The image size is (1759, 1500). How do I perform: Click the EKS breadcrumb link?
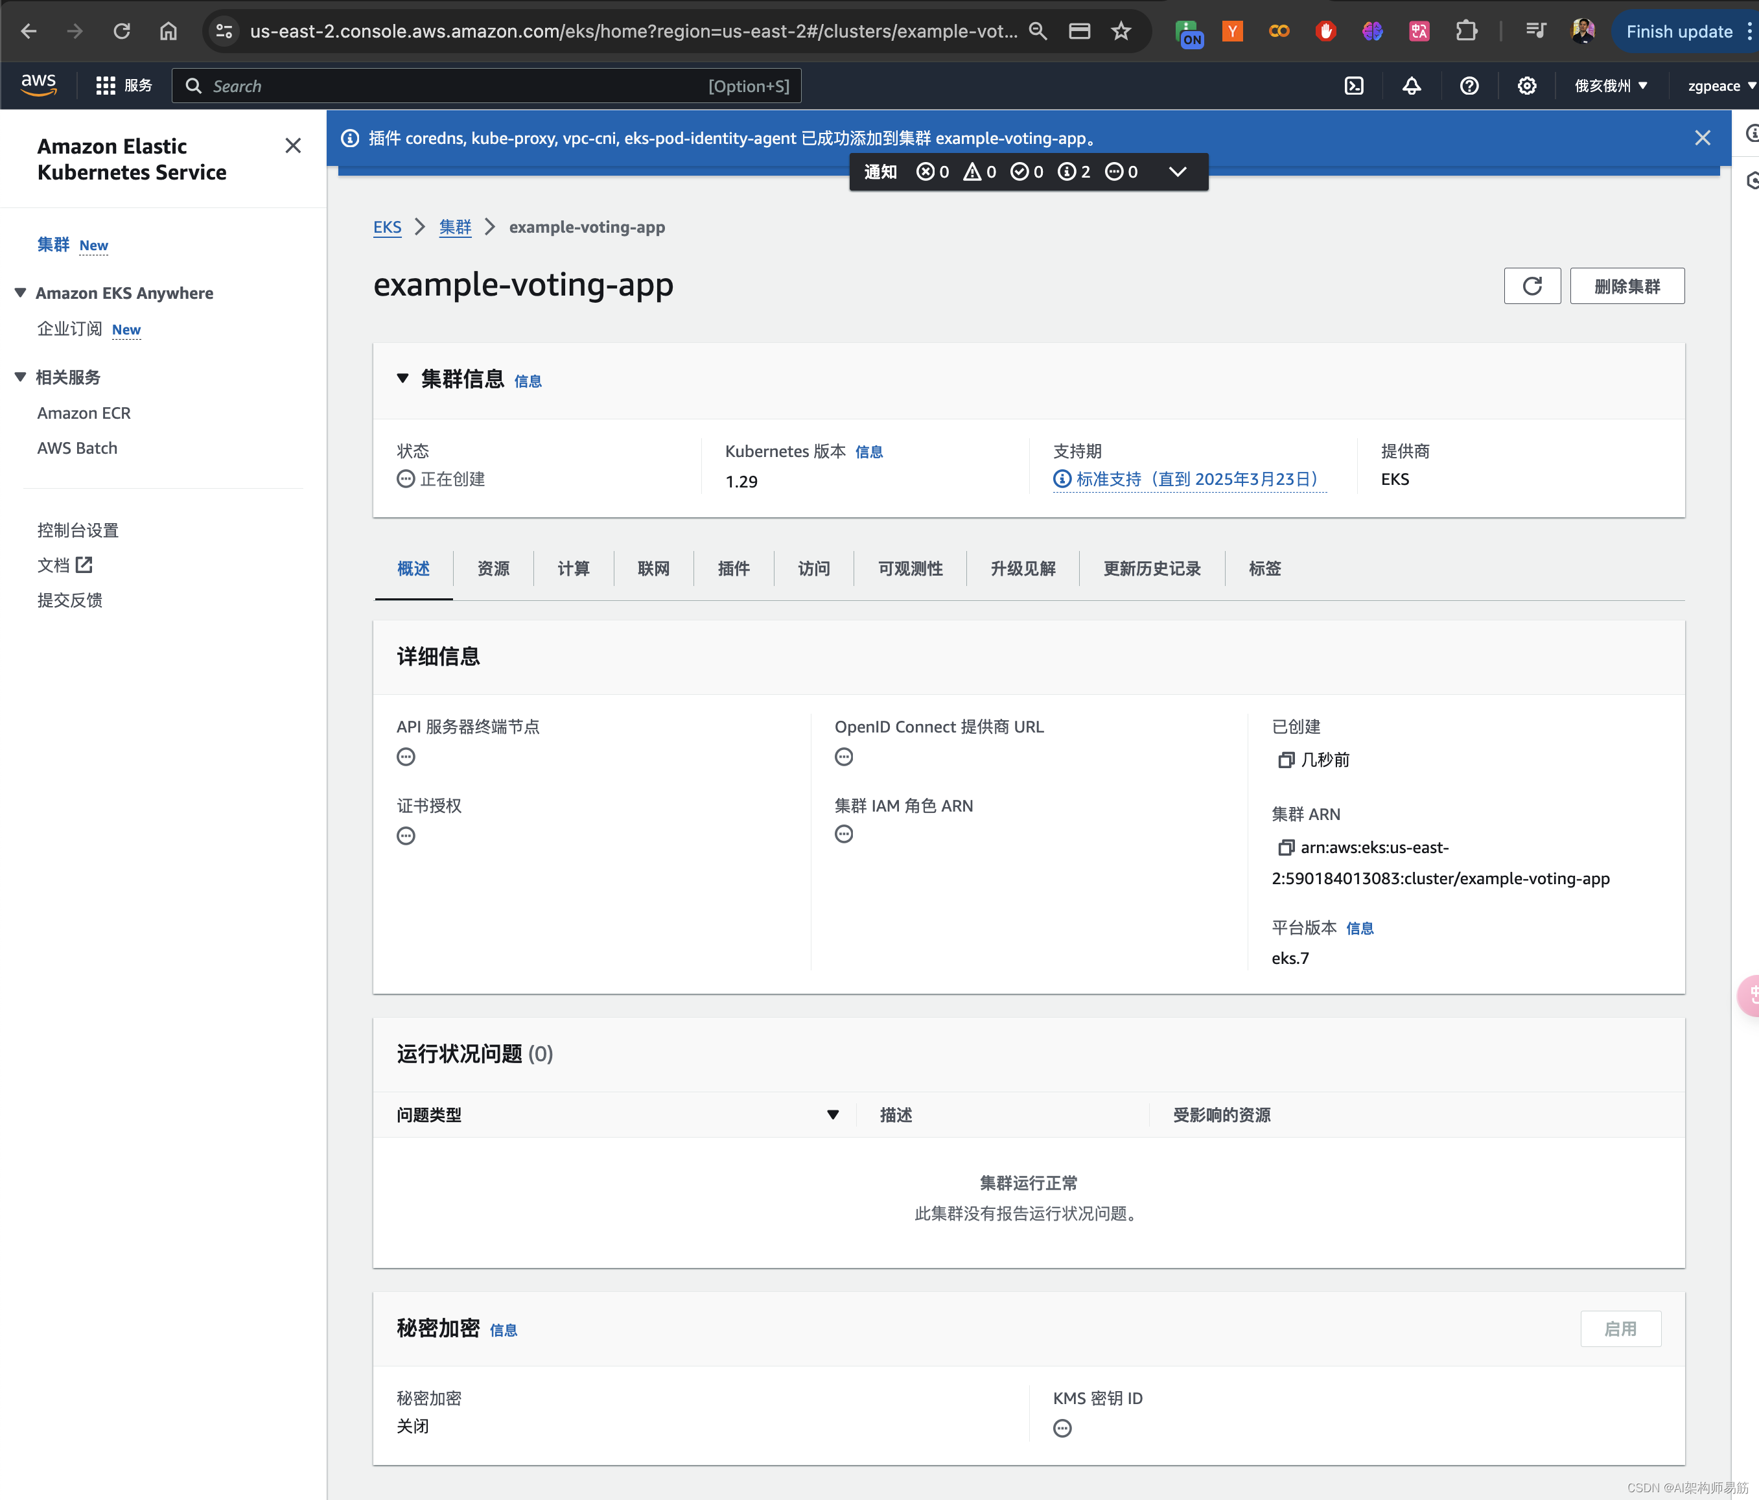(387, 227)
